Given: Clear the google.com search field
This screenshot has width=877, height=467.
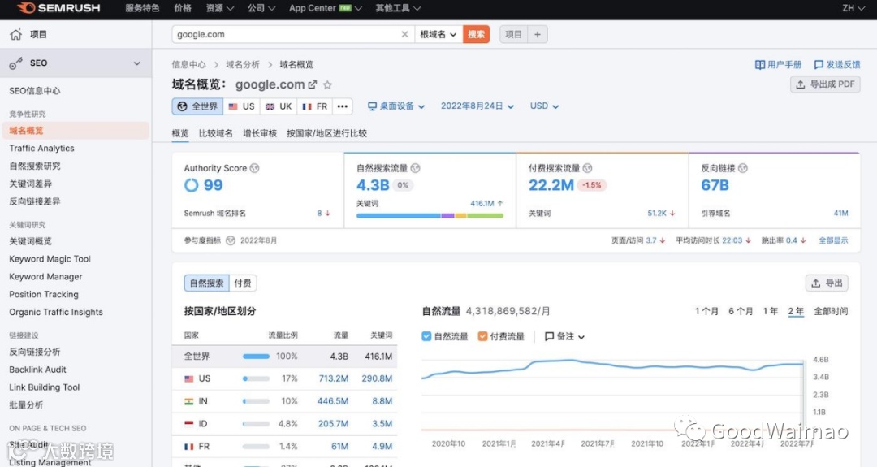Looking at the screenshot, I should point(404,34).
